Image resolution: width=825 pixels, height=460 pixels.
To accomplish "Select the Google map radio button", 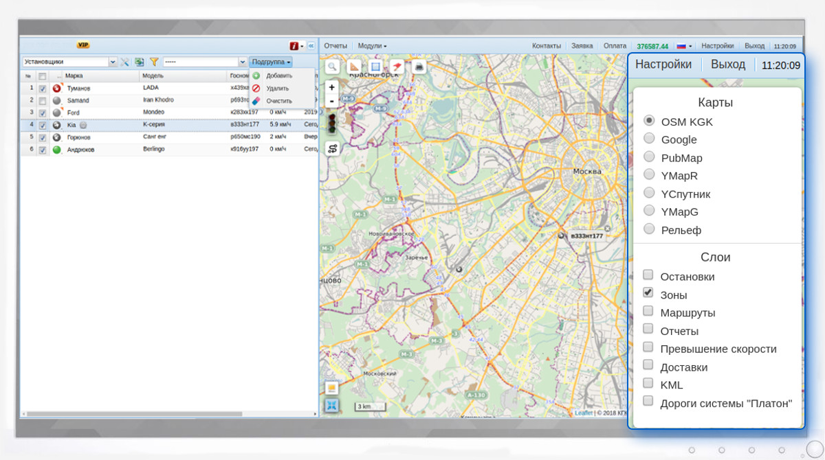I will click(x=649, y=139).
